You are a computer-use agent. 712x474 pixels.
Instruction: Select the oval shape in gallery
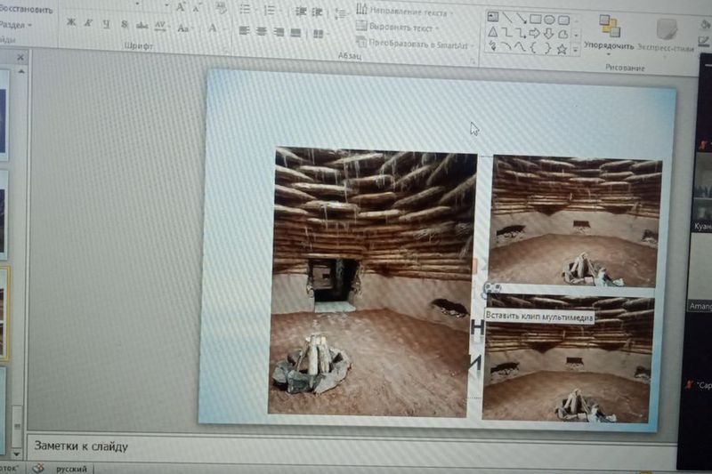(x=550, y=19)
